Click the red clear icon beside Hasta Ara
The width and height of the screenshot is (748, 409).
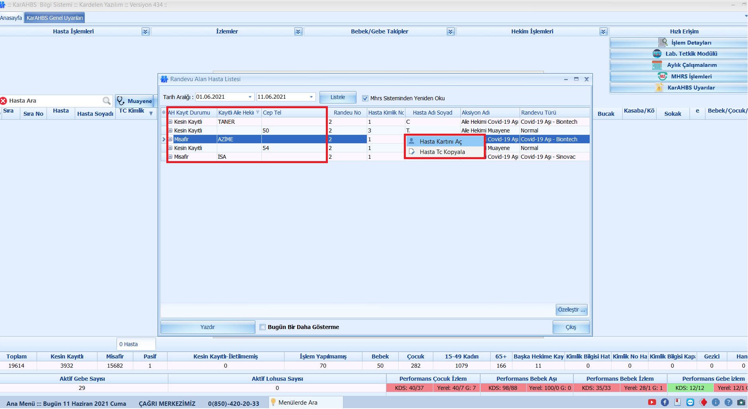(x=4, y=101)
